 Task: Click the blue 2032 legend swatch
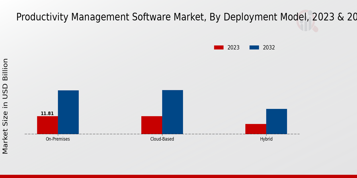pyautogui.click(x=254, y=47)
